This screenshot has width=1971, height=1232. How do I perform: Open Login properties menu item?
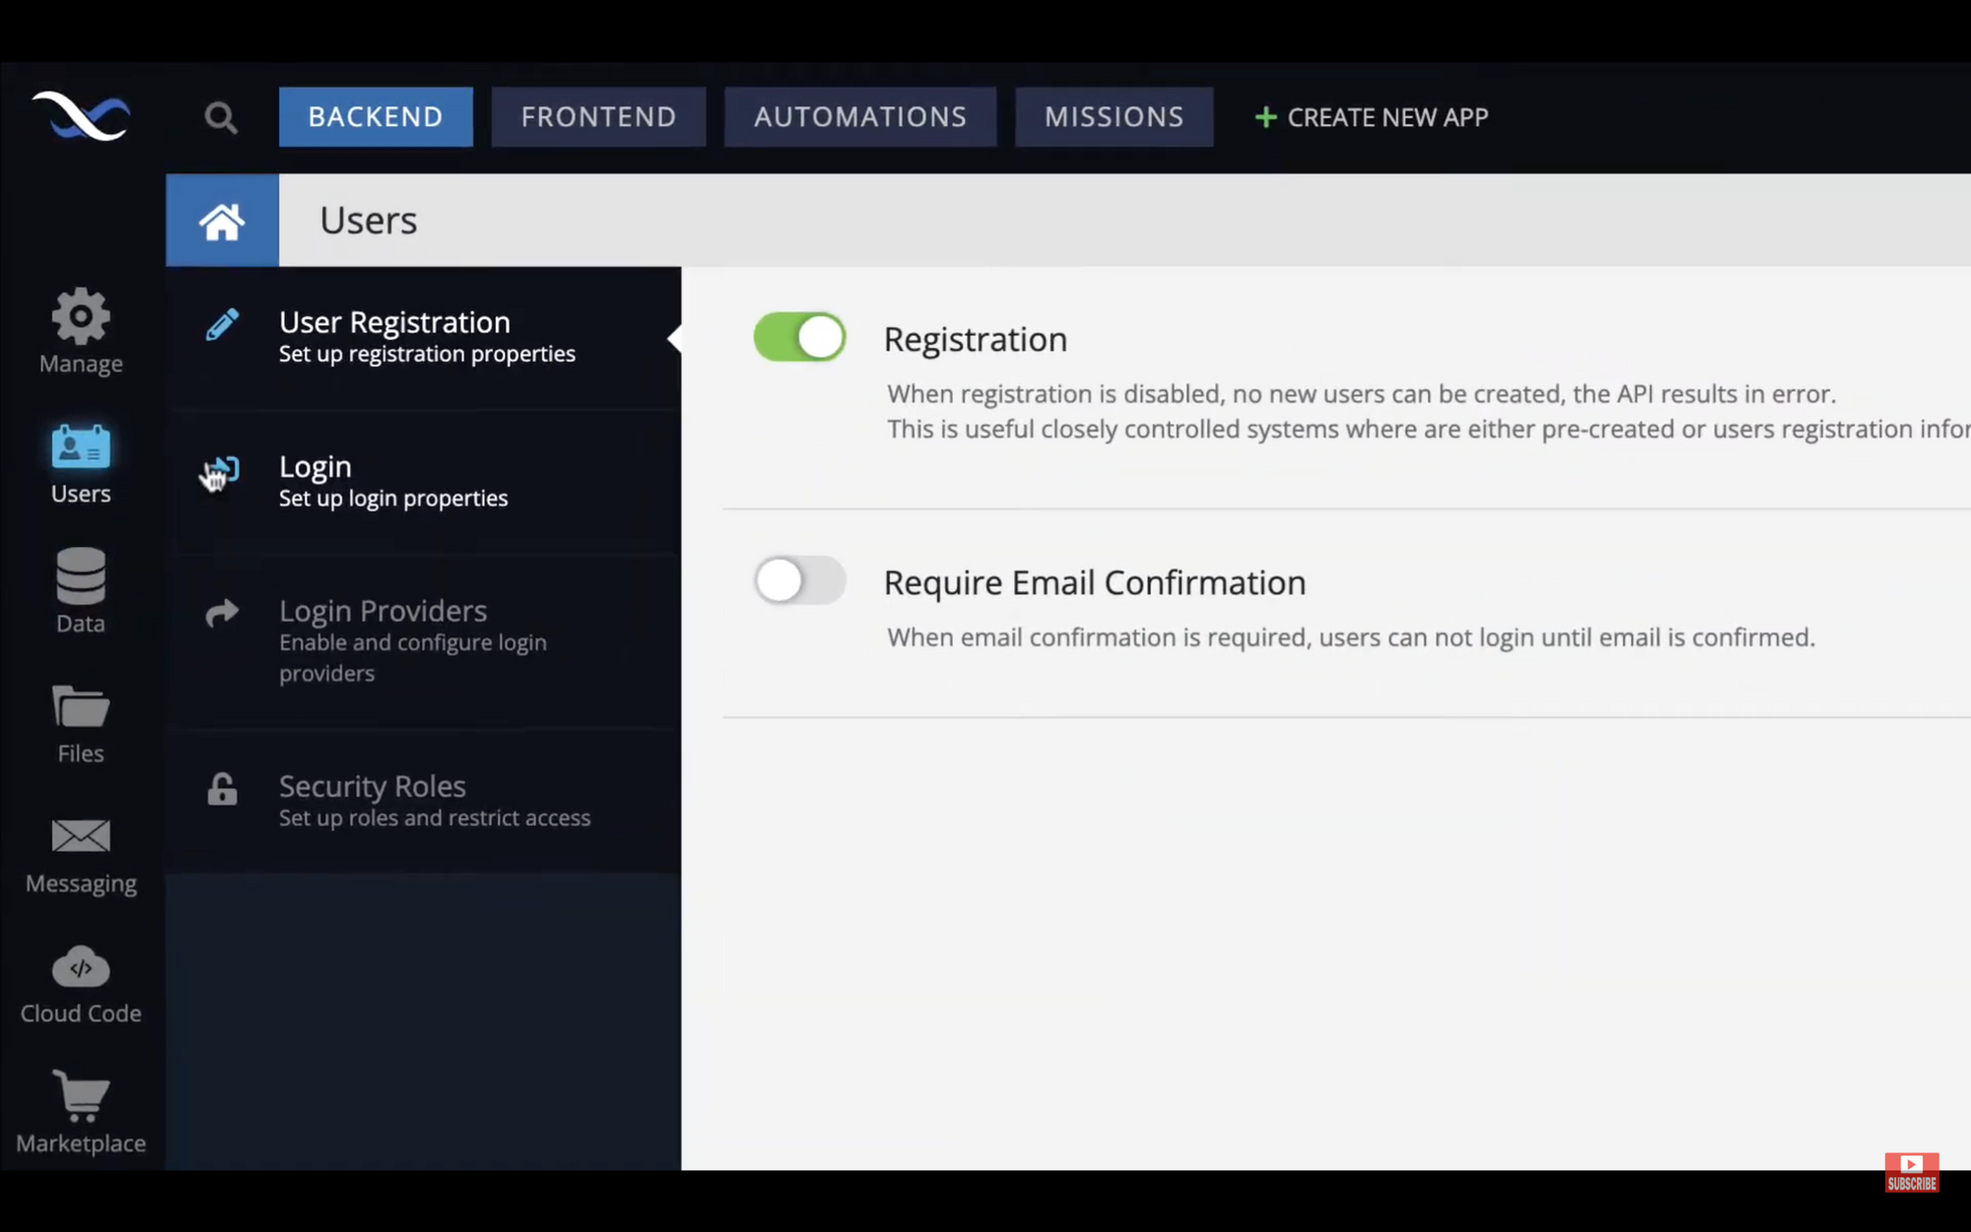(x=392, y=481)
